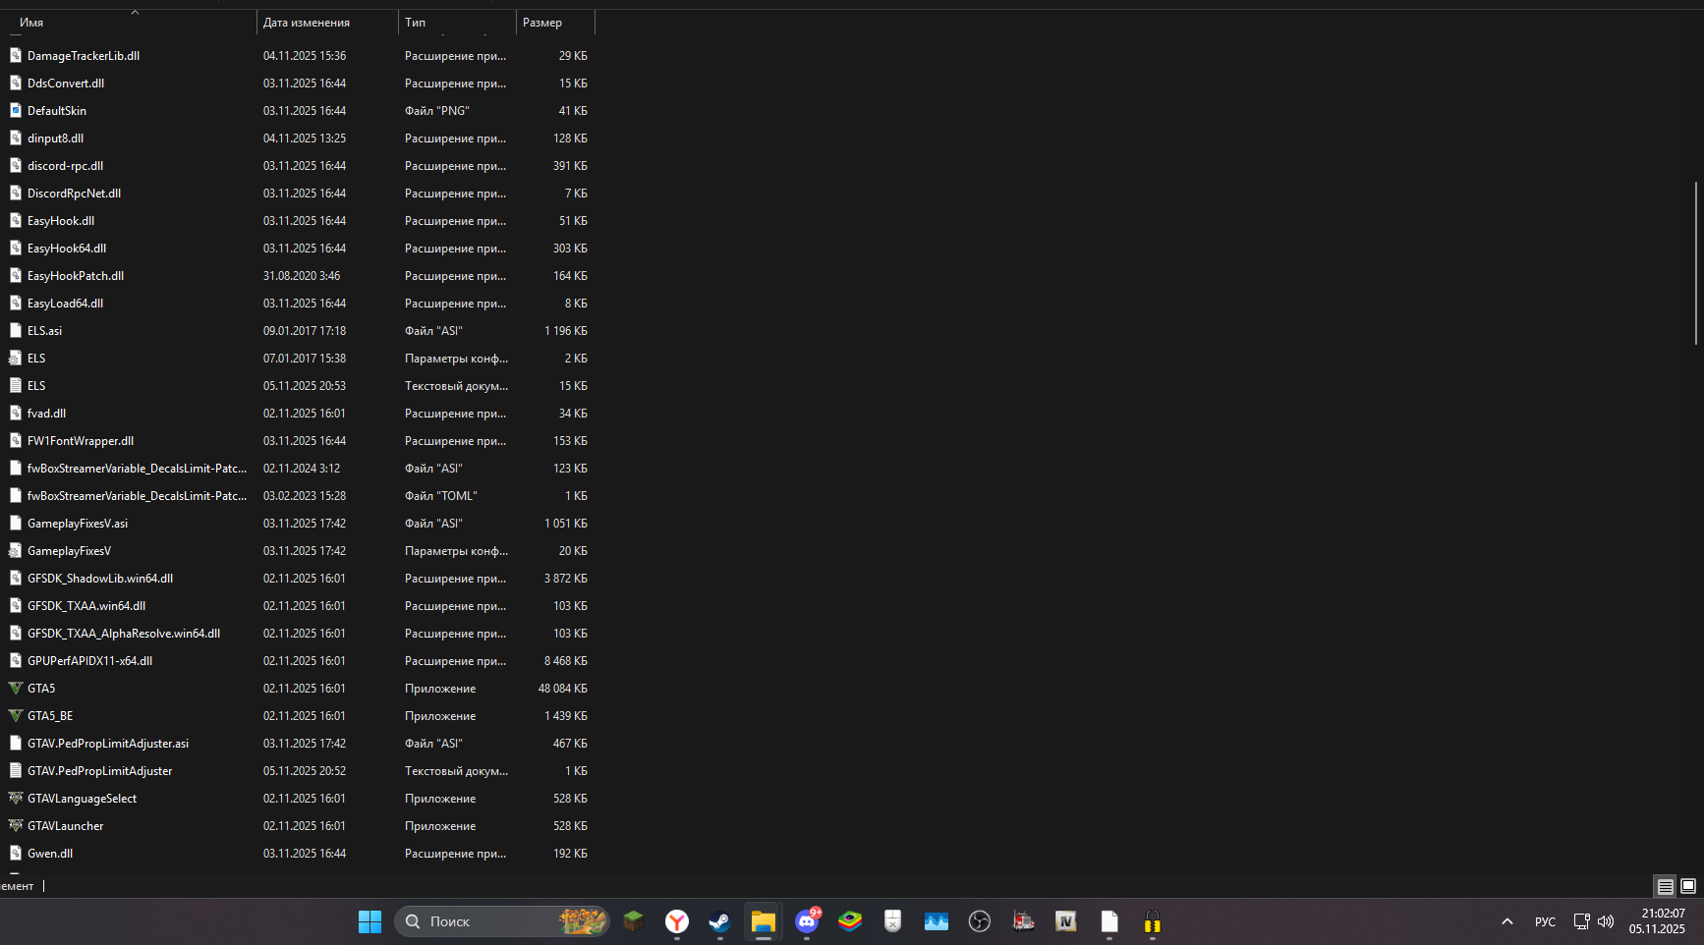
Task: Click the network icon in system tray
Action: tap(1581, 921)
